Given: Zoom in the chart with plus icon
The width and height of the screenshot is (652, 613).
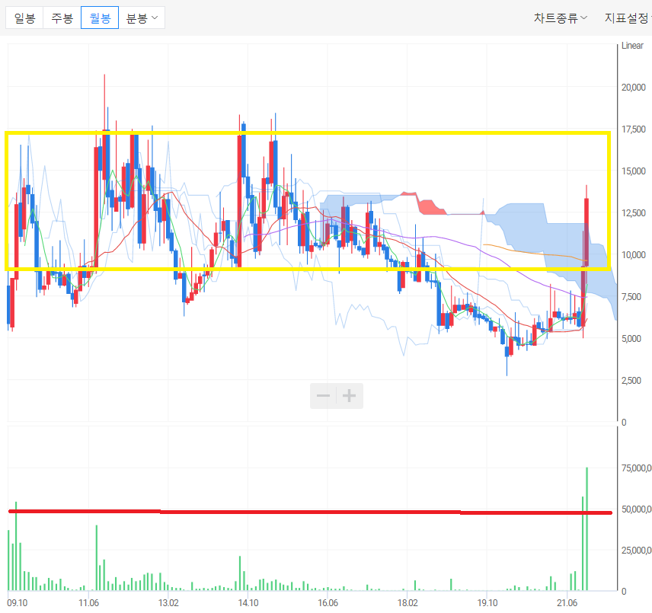Looking at the screenshot, I should tap(350, 396).
